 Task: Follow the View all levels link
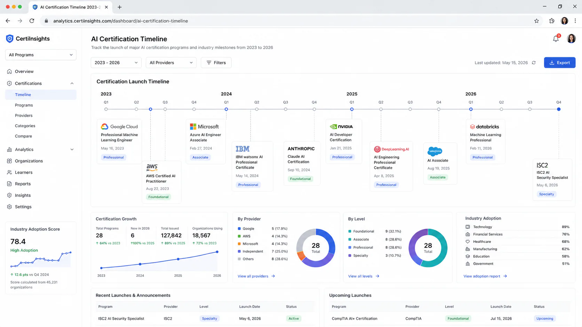pos(364,276)
